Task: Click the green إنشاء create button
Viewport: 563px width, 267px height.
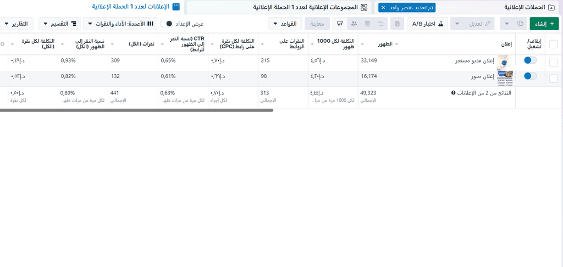Action: tap(544, 24)
